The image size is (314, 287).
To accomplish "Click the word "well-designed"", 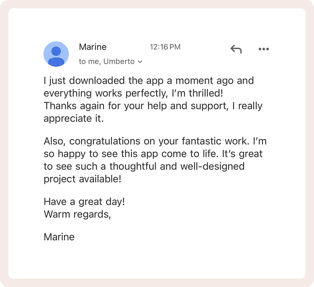I will click(x=212, y=167).
